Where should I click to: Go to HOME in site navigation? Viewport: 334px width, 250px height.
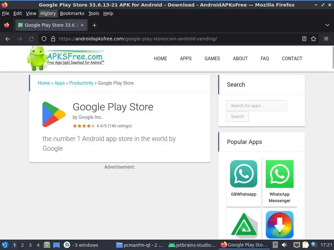pos(160,59)
